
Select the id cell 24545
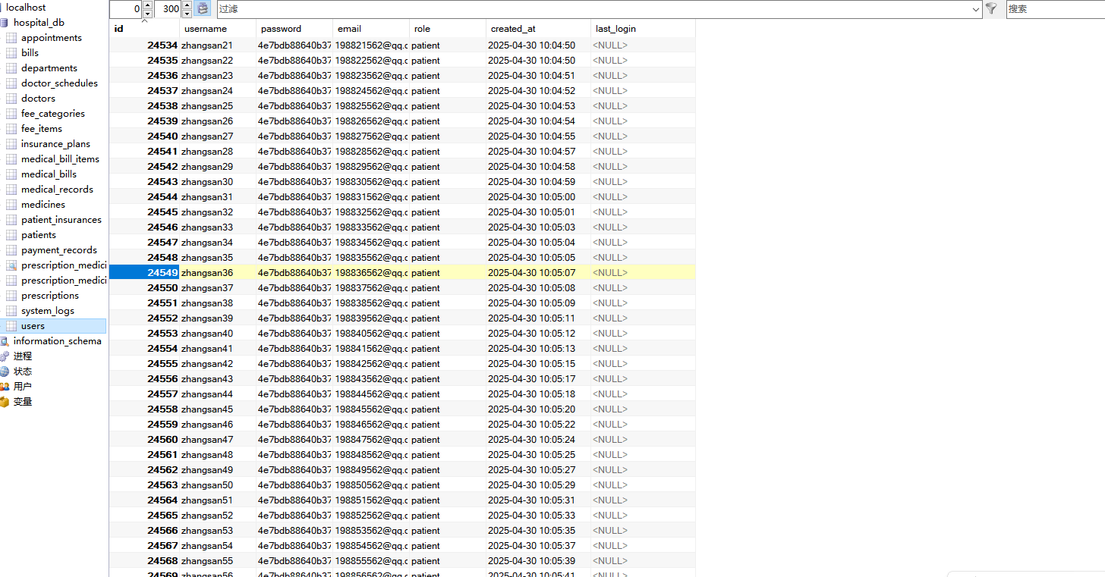[x=144, y=212]
